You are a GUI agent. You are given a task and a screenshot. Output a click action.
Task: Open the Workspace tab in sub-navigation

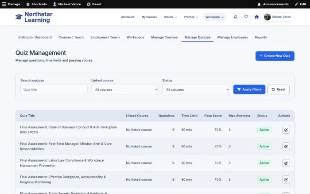(x=135, y=37)
